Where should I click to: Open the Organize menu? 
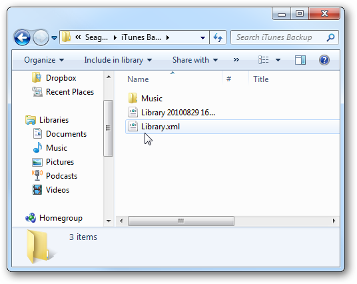[x=44, y=60]
